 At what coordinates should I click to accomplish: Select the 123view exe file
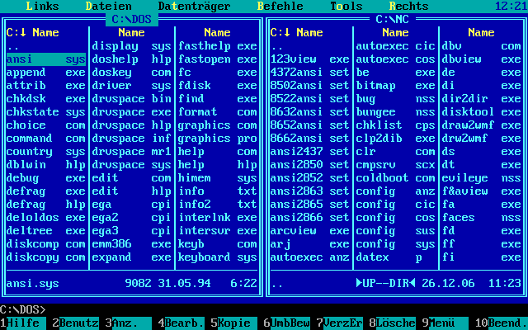pos(310,59)
